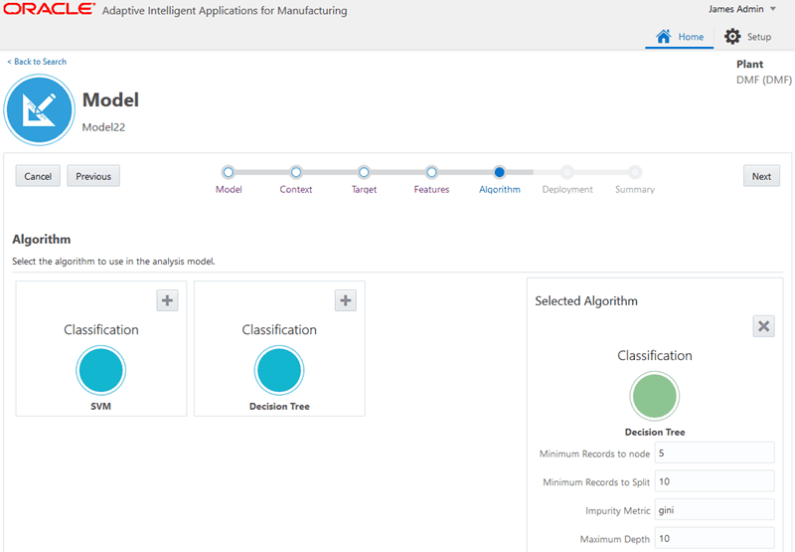Screen dimensions: 795x552
Task: Click the blue Model ruler icon
Action: 40,109
